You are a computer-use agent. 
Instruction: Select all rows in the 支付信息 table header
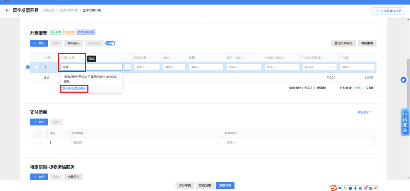[39, 133]
